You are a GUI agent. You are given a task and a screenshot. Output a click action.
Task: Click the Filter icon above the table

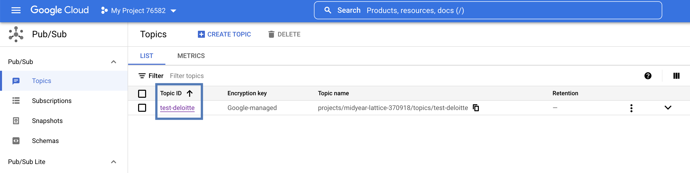tap(142, 76)
